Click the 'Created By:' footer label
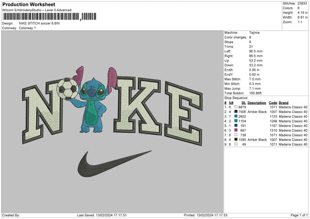 click(x=11, y=215)
